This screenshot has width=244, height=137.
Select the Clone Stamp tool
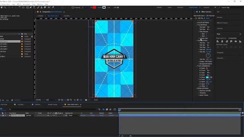(42, 7)
